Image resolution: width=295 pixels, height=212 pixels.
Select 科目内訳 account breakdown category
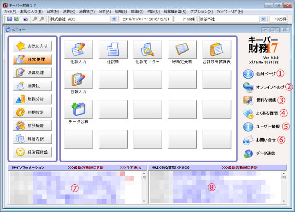coord(32,139)
